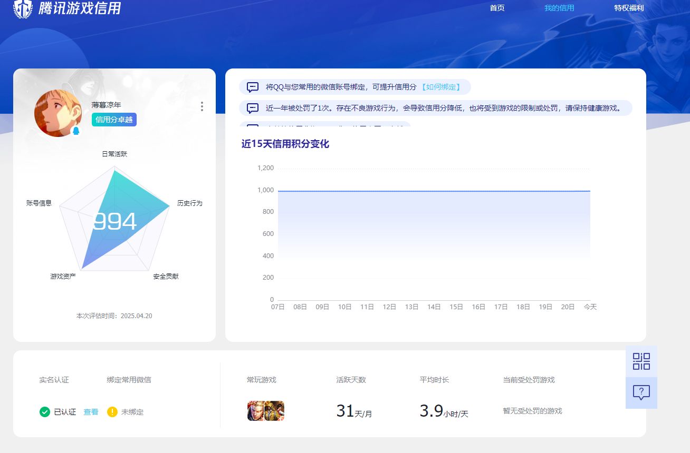Click the Tencent Game Credit shield logo
The height and width of the screenshot is (453, 690).
click(23, 8)
